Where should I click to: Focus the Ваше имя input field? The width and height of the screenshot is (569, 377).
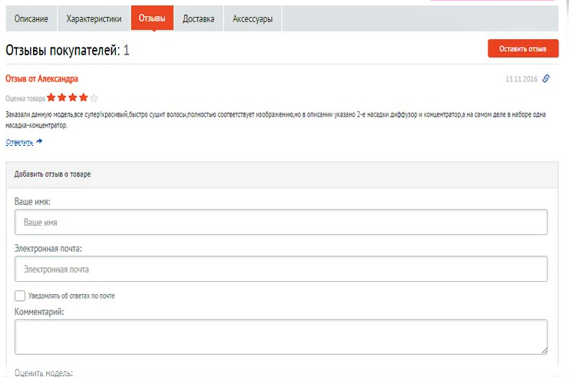pyautogui.click(x=280, y=223)
